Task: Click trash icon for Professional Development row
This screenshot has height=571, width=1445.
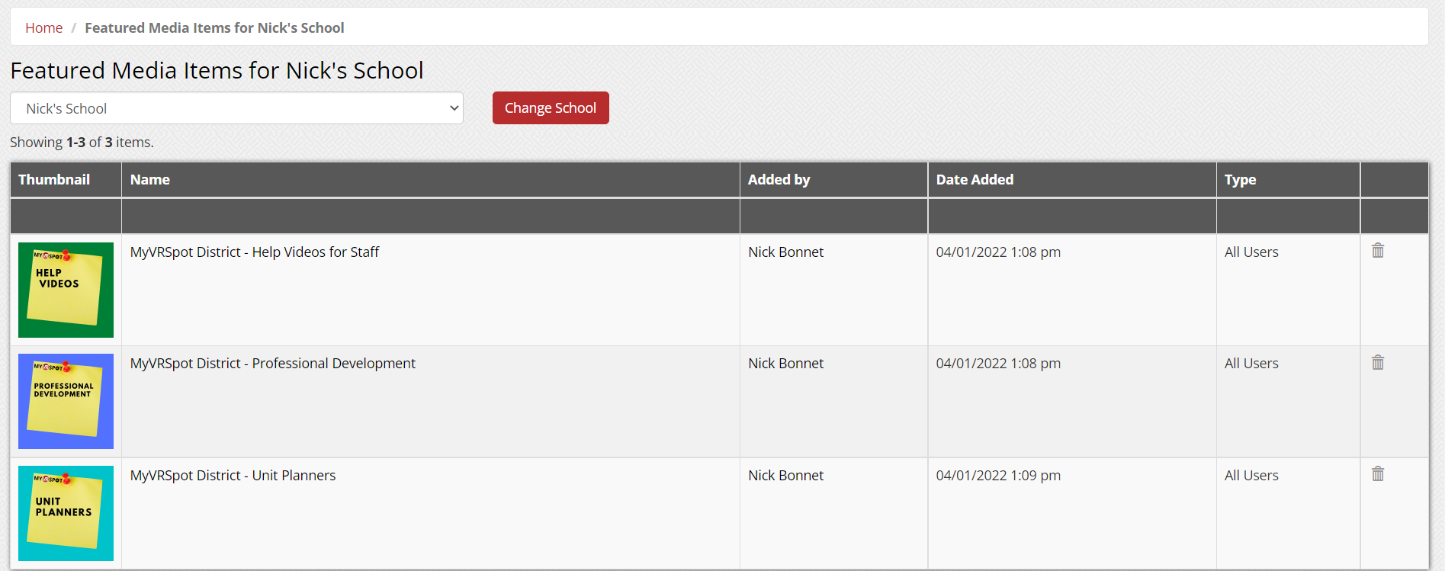Action: 1377,362
